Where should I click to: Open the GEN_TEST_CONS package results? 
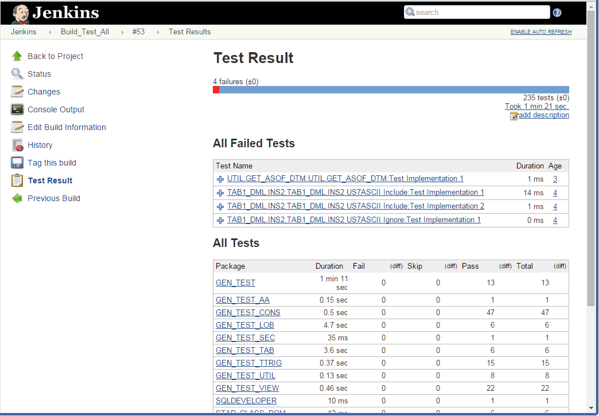pyautogui.click(x=248, y=312)
